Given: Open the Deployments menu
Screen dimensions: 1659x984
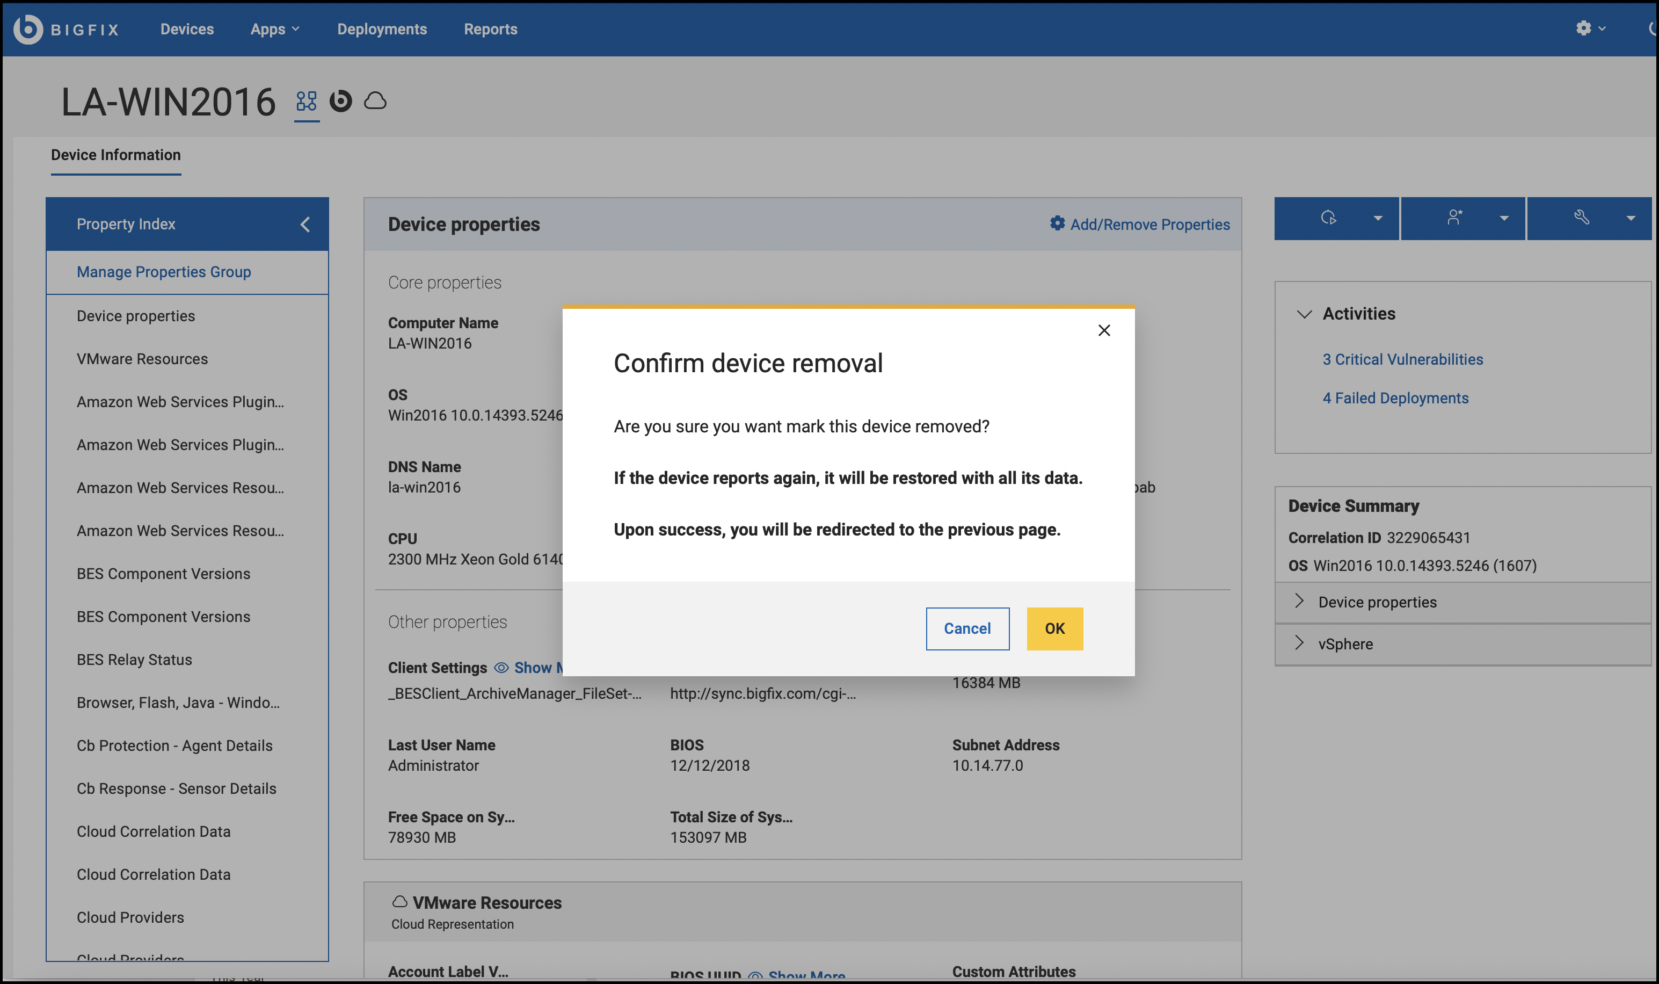Looking at the screenshot, I should (x=382, y=29).
